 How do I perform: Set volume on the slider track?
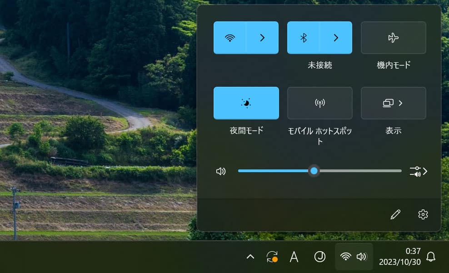(319, 171)
